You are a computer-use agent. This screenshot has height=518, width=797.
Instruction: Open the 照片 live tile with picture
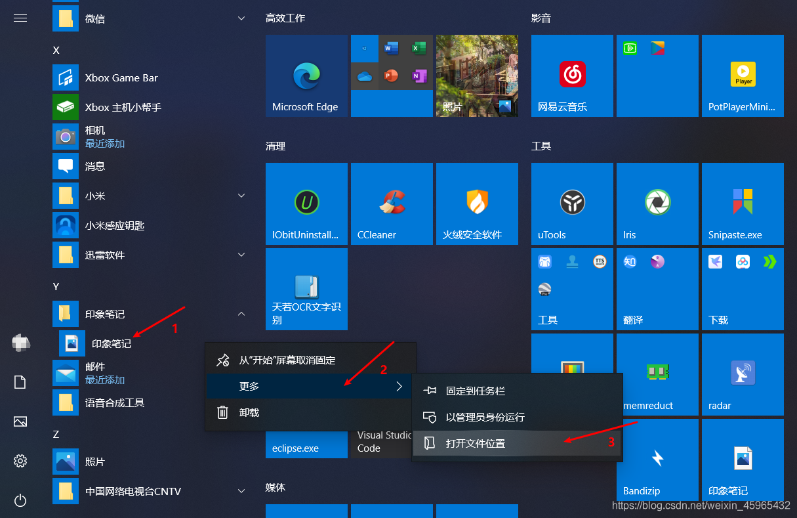(477, 76)
